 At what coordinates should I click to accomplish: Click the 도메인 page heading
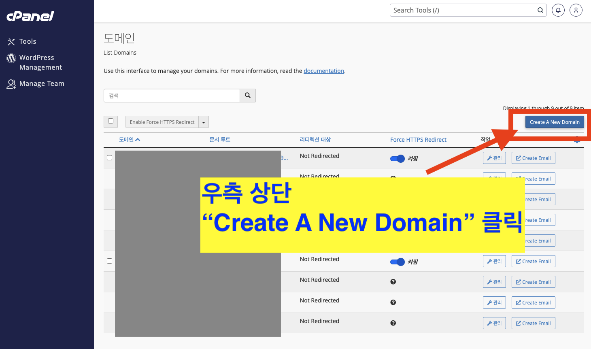[119, 38]
